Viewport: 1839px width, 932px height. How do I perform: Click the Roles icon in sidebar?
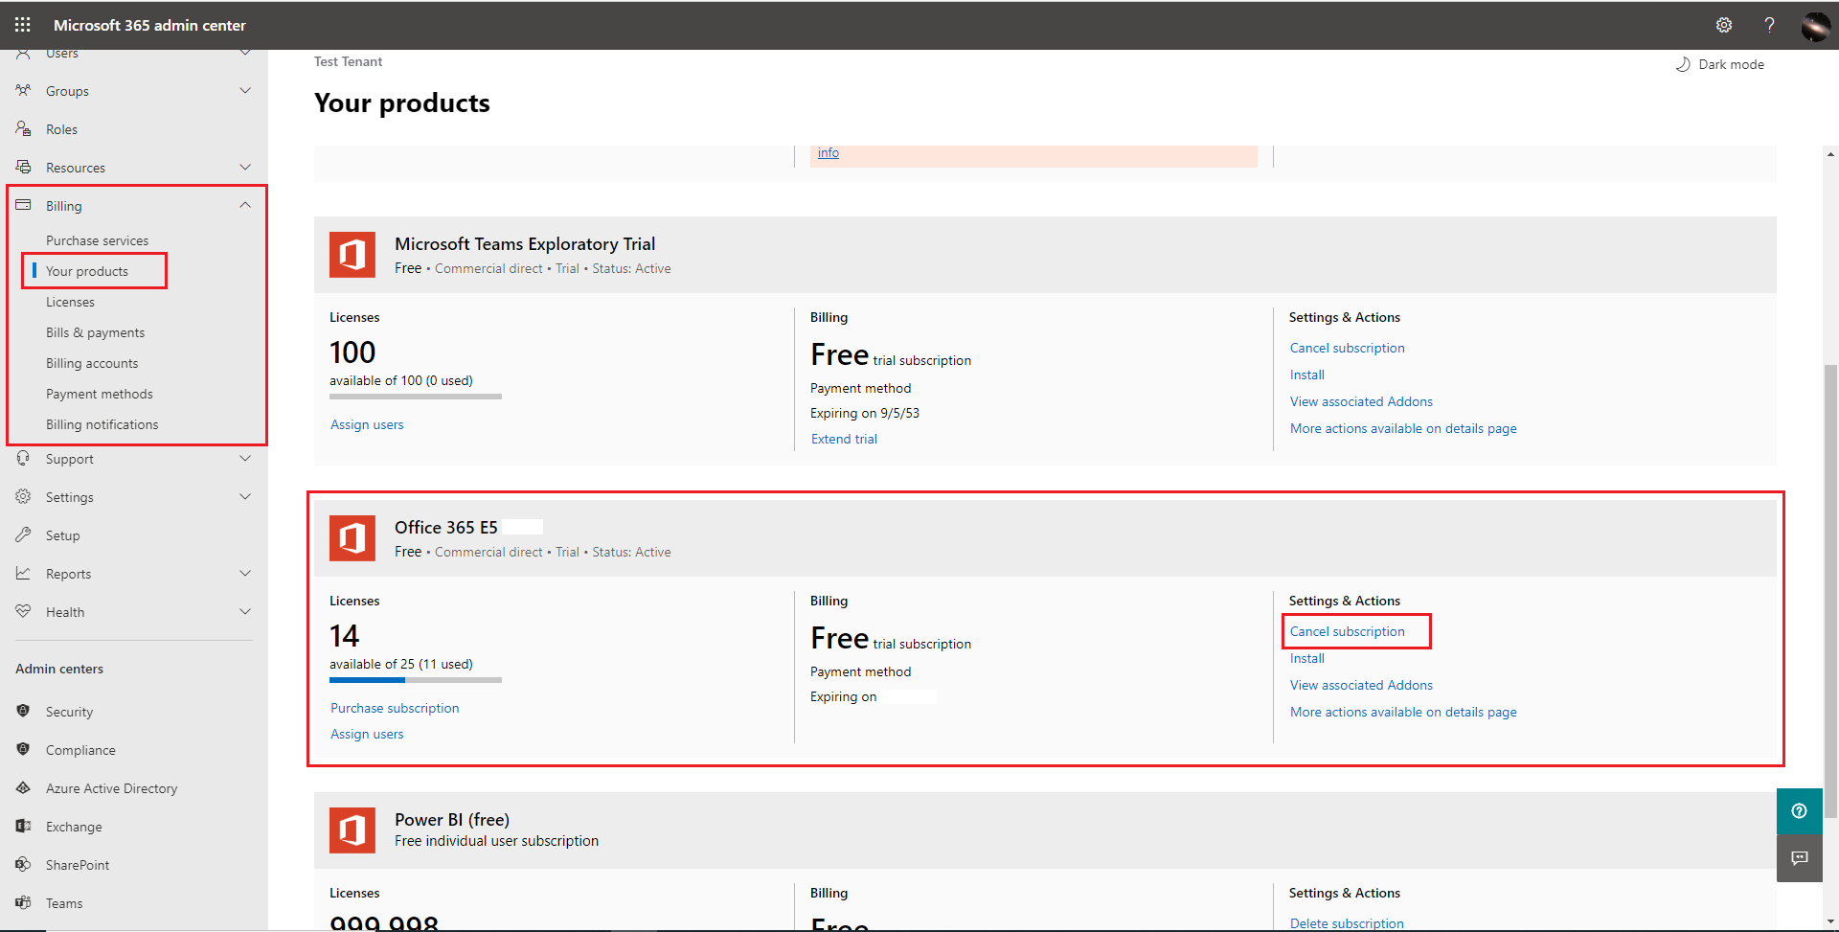[x=23, y=128]
